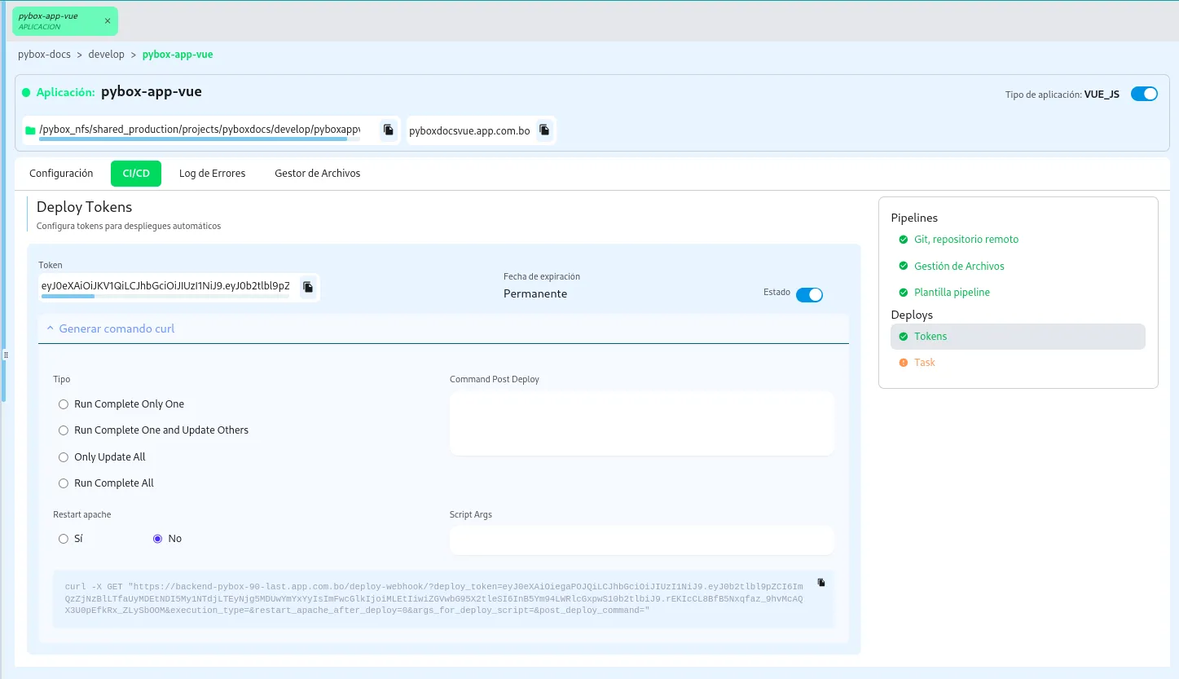Click the scrollbar under the token value
Screen dimensions: 1179x679
[x=68, y=296]
